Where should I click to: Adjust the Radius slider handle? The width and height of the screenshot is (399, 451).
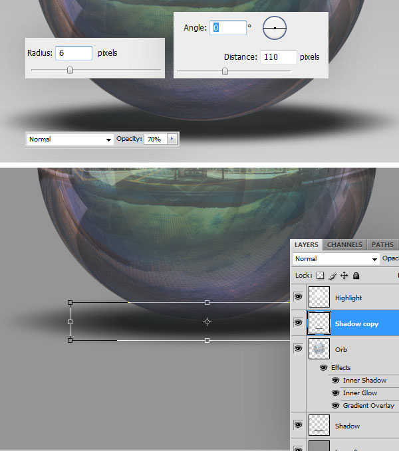point(70,70)
